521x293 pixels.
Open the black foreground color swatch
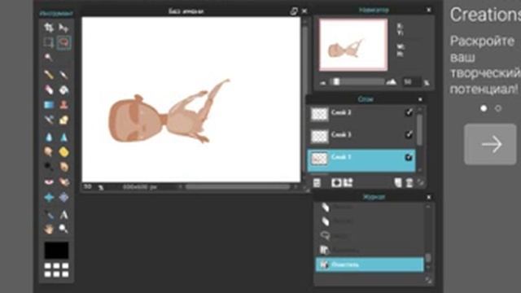56,250
